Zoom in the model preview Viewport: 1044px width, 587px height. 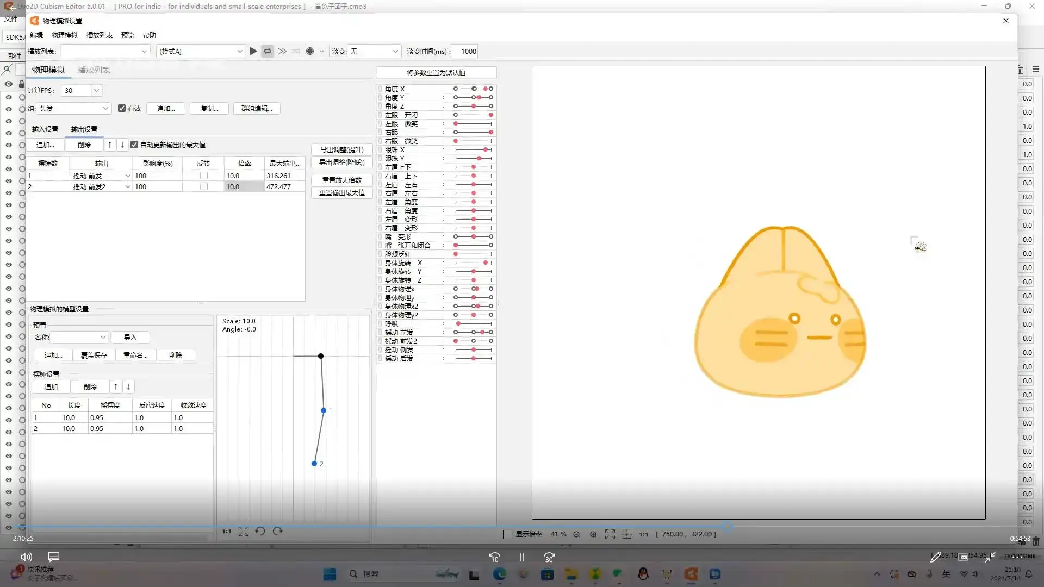pyautogui.click(x=593, y=535)
